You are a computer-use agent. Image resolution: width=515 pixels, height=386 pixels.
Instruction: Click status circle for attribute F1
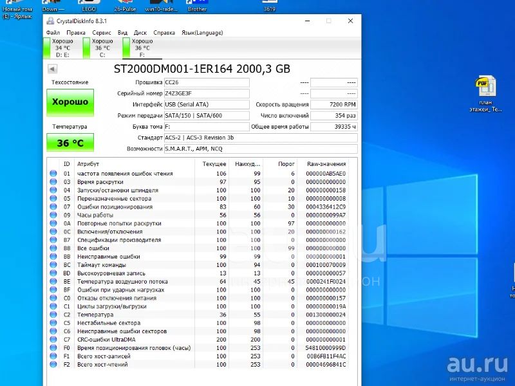coord(53,356)
